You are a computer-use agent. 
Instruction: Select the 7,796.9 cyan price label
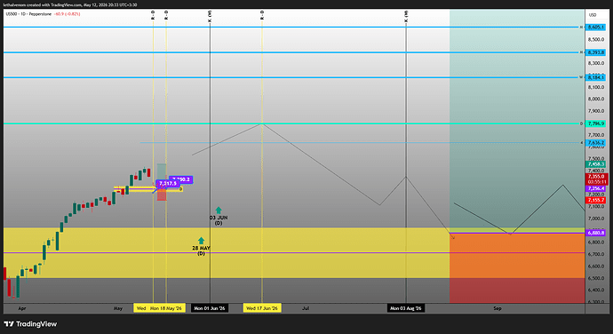[596, 123]
